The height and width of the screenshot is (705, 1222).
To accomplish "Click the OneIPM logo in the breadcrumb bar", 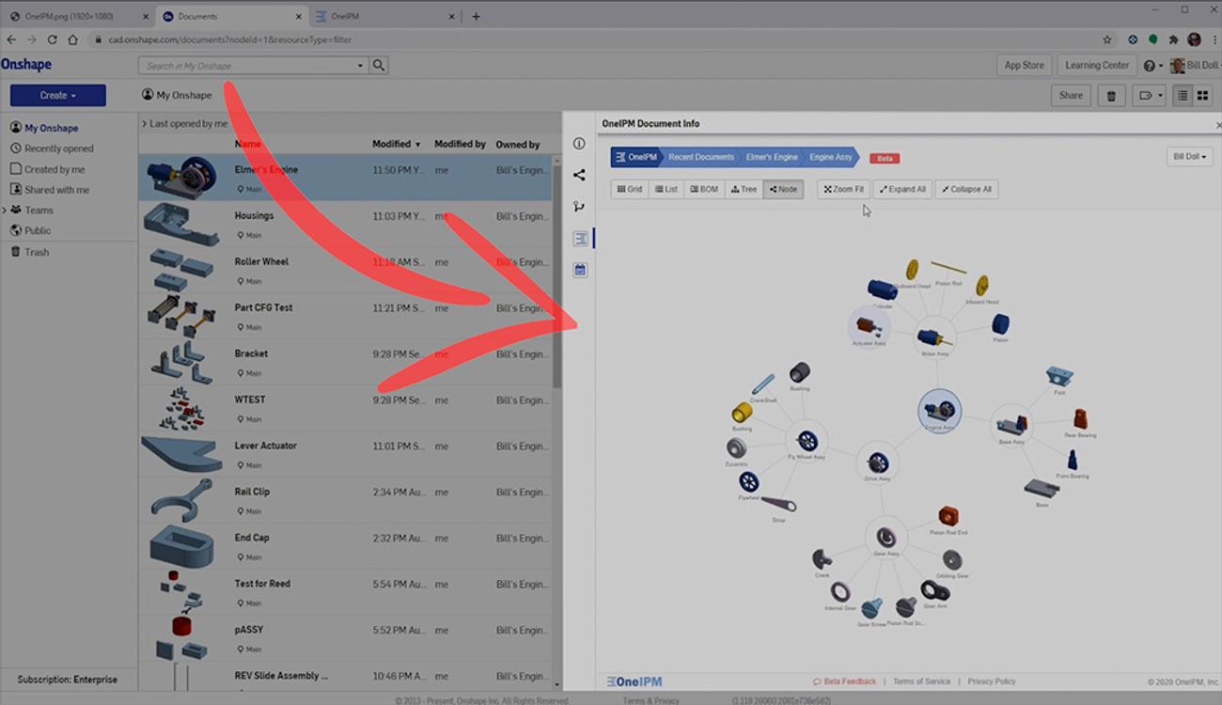I will [635, 157].
